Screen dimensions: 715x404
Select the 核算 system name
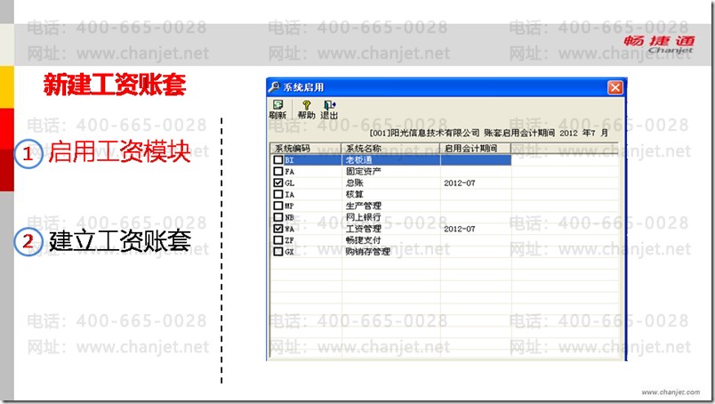pos(354,194)
